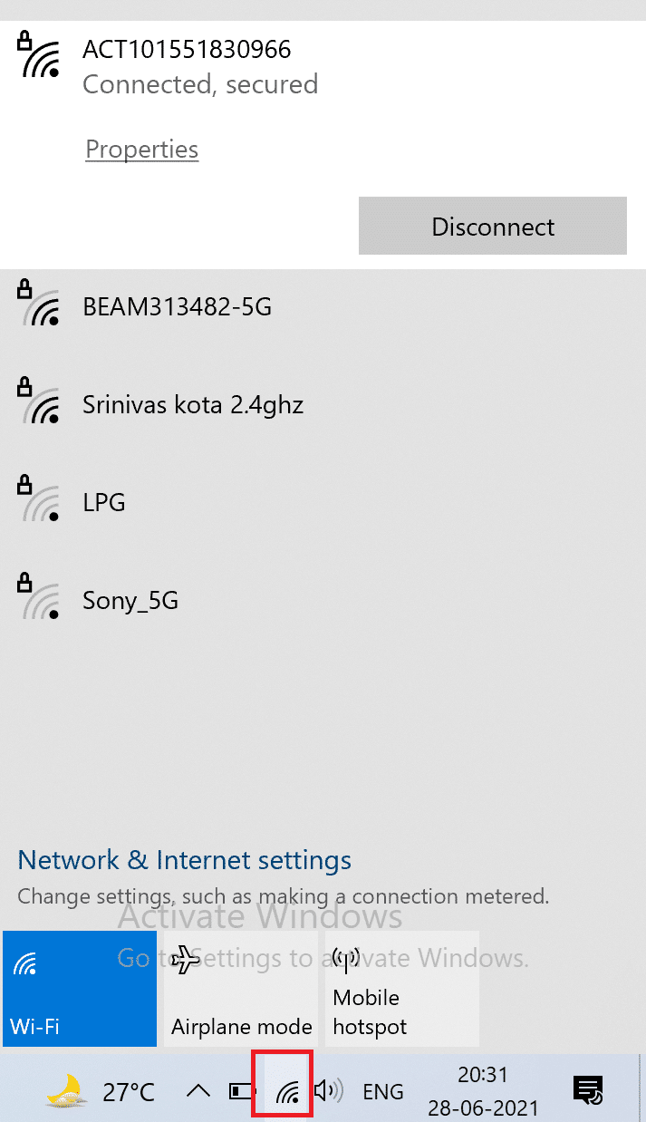Expand the Srinivas kota 2.4ghz network entry
The width and height of the screenshot is (646, 1122).
pyautogui.click(x=193, y=404)
